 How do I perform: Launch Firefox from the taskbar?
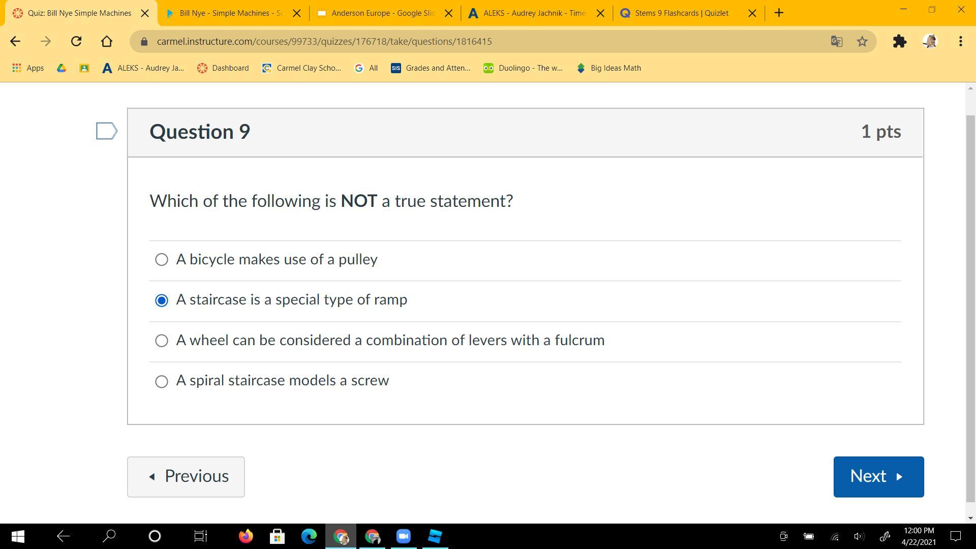(246, 536)
